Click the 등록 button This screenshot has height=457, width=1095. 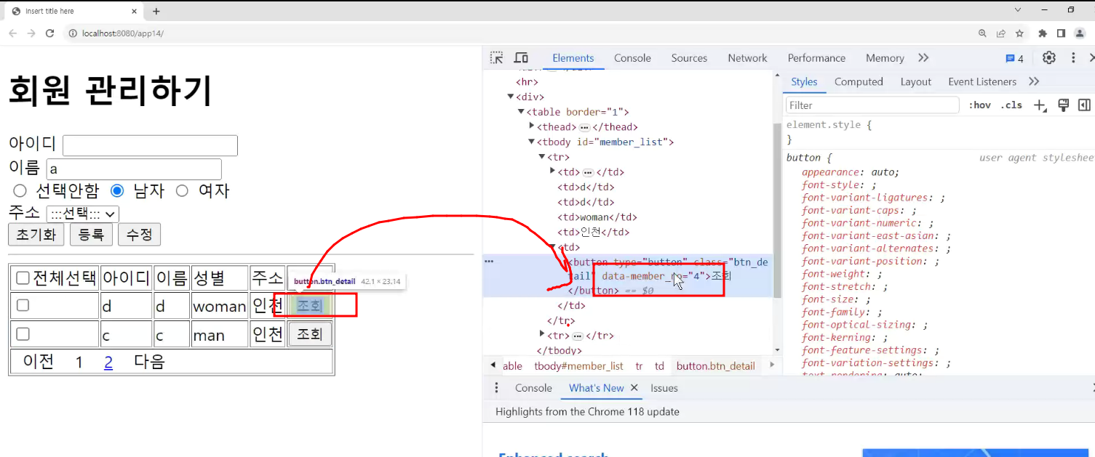(92, 235)
